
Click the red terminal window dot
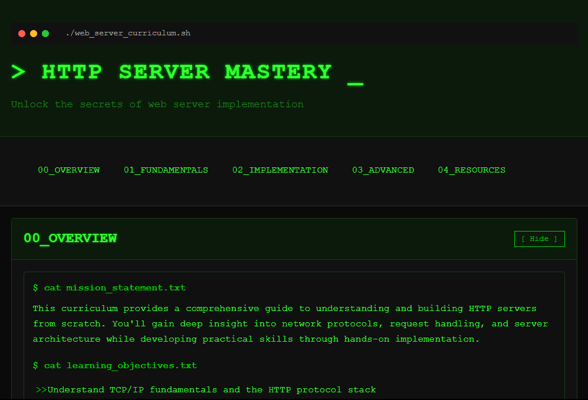pyautogui.click(x=22, y=34)
